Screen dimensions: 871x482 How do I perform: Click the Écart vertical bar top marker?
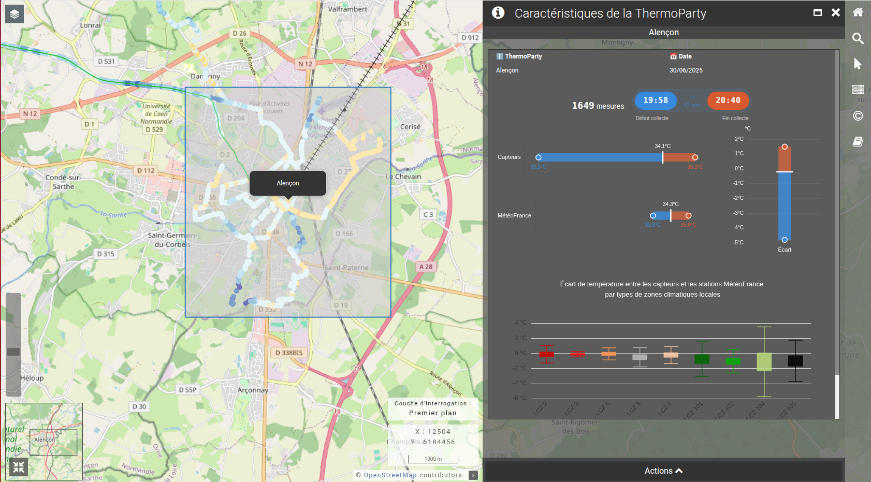coord(785,147)
